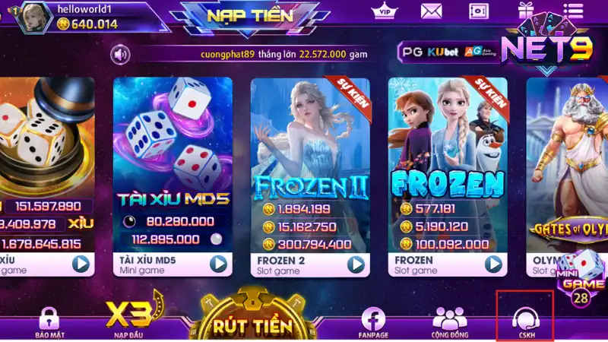Play the Frozen 2 slot game
This screenshot has height=342, width=608.
356,264
